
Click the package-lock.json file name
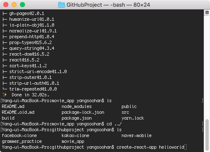click(x=83, y=112)
